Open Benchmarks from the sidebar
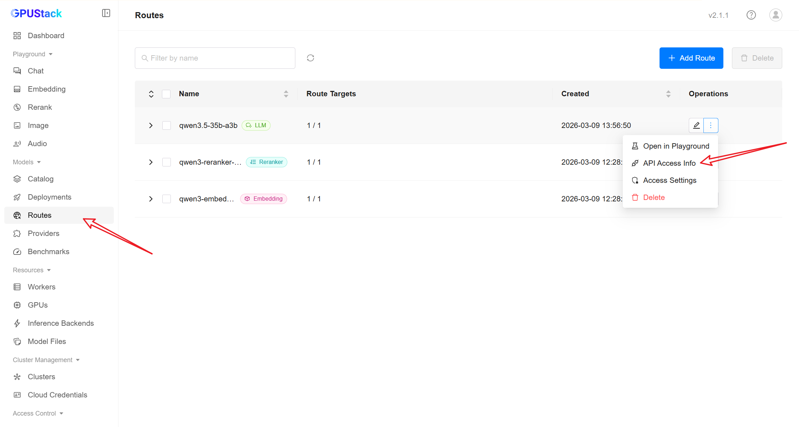 coord(48,252)
